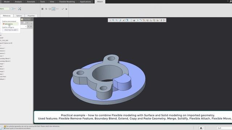Select Merge 1 in the model tree
232x130 pixels.
(x=2, y=64)
